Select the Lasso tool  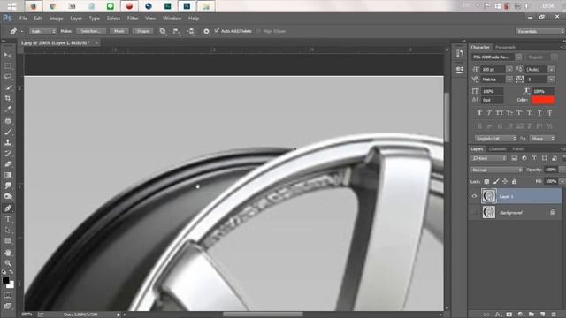[8, 77]
